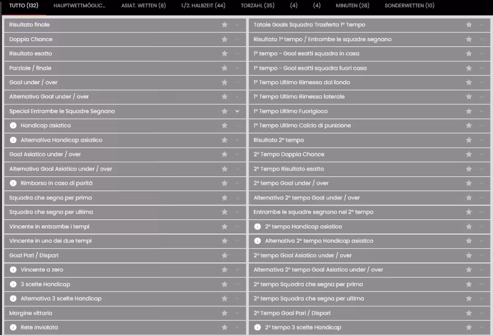Select the 2° Tempo Doppia Chance row

369,155
